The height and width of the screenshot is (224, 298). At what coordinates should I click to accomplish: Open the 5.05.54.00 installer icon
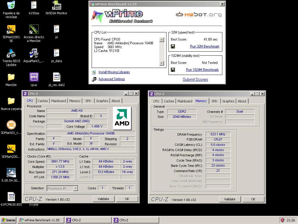click(x=11, y=173)
